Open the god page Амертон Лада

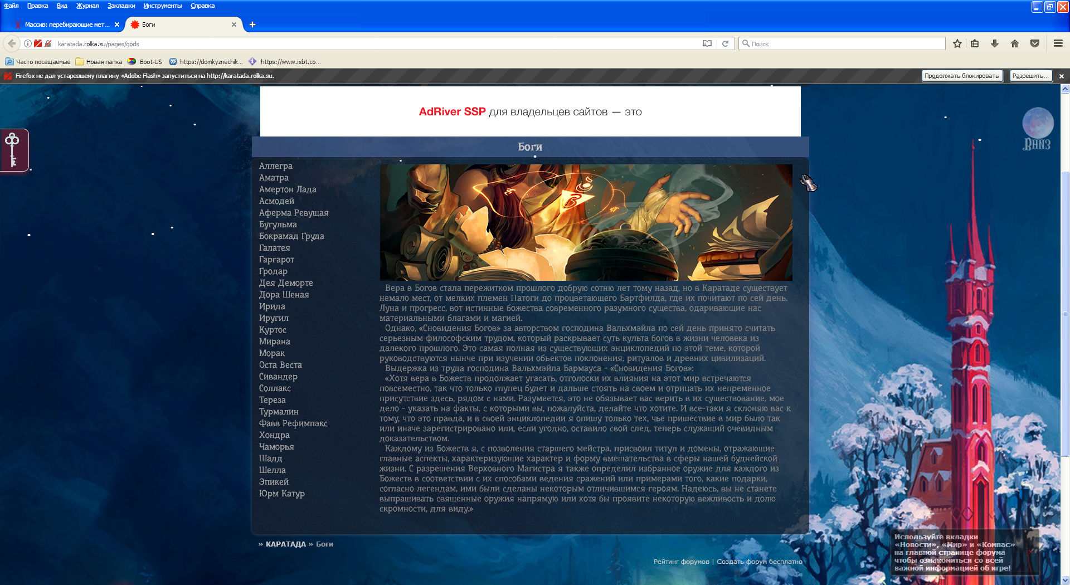click(288, 189)
